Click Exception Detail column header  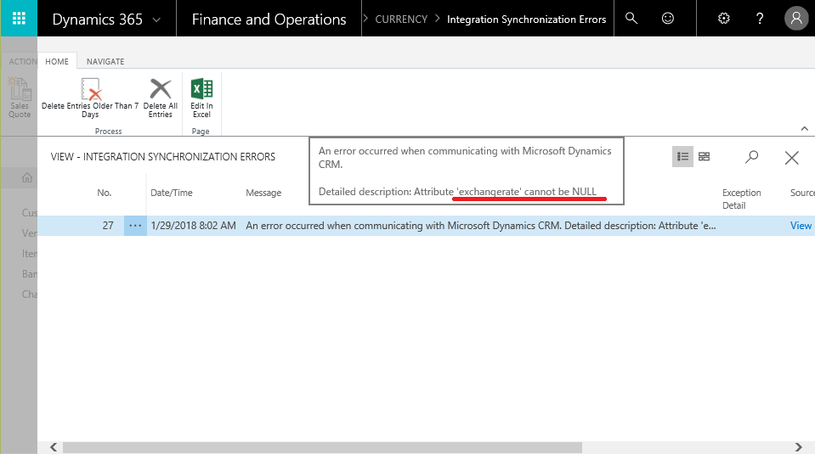point(742,199)
